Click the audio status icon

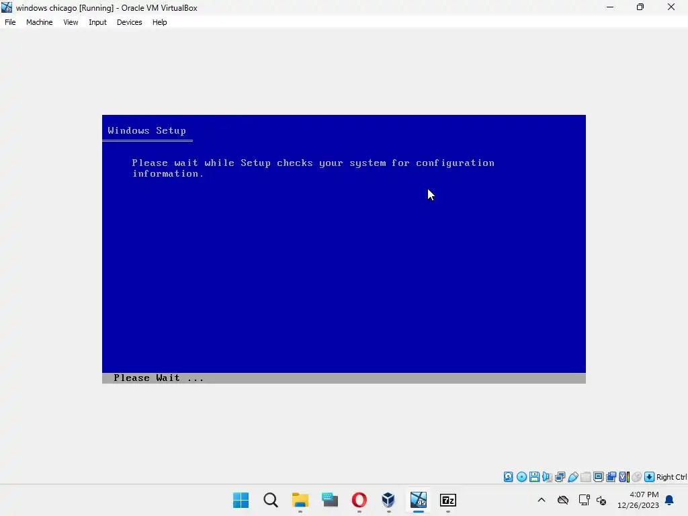pyautogui.click(x=547, y=477)
